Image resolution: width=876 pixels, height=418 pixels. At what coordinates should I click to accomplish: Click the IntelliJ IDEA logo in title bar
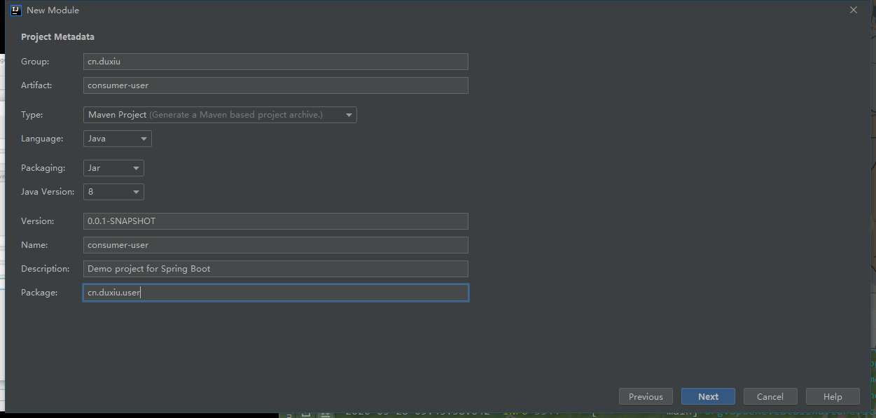point(16,11)
